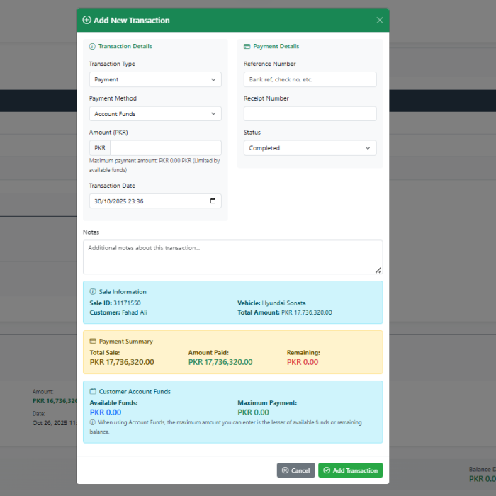Click the Transaction Date field
Screen dimensions: 496x496
coord(149,201)
